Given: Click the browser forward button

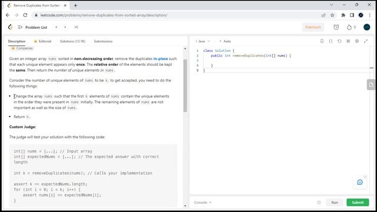Looking at the screenshot, I should point(16,15).
